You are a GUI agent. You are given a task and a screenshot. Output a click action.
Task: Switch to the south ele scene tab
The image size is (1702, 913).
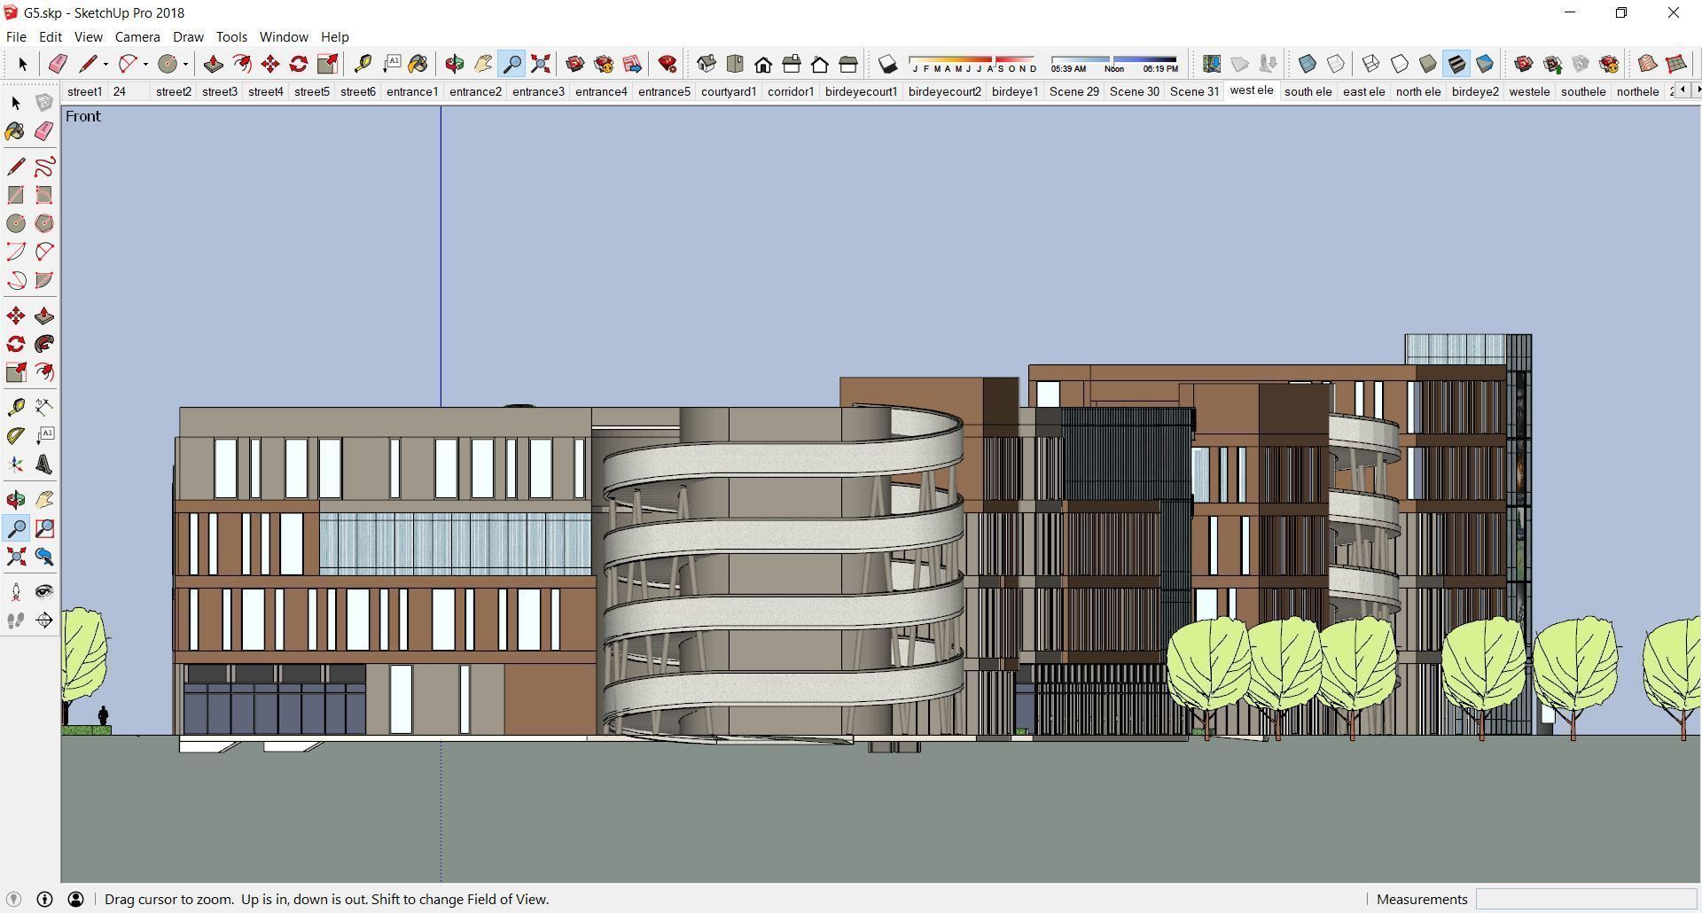point(1308,91)
